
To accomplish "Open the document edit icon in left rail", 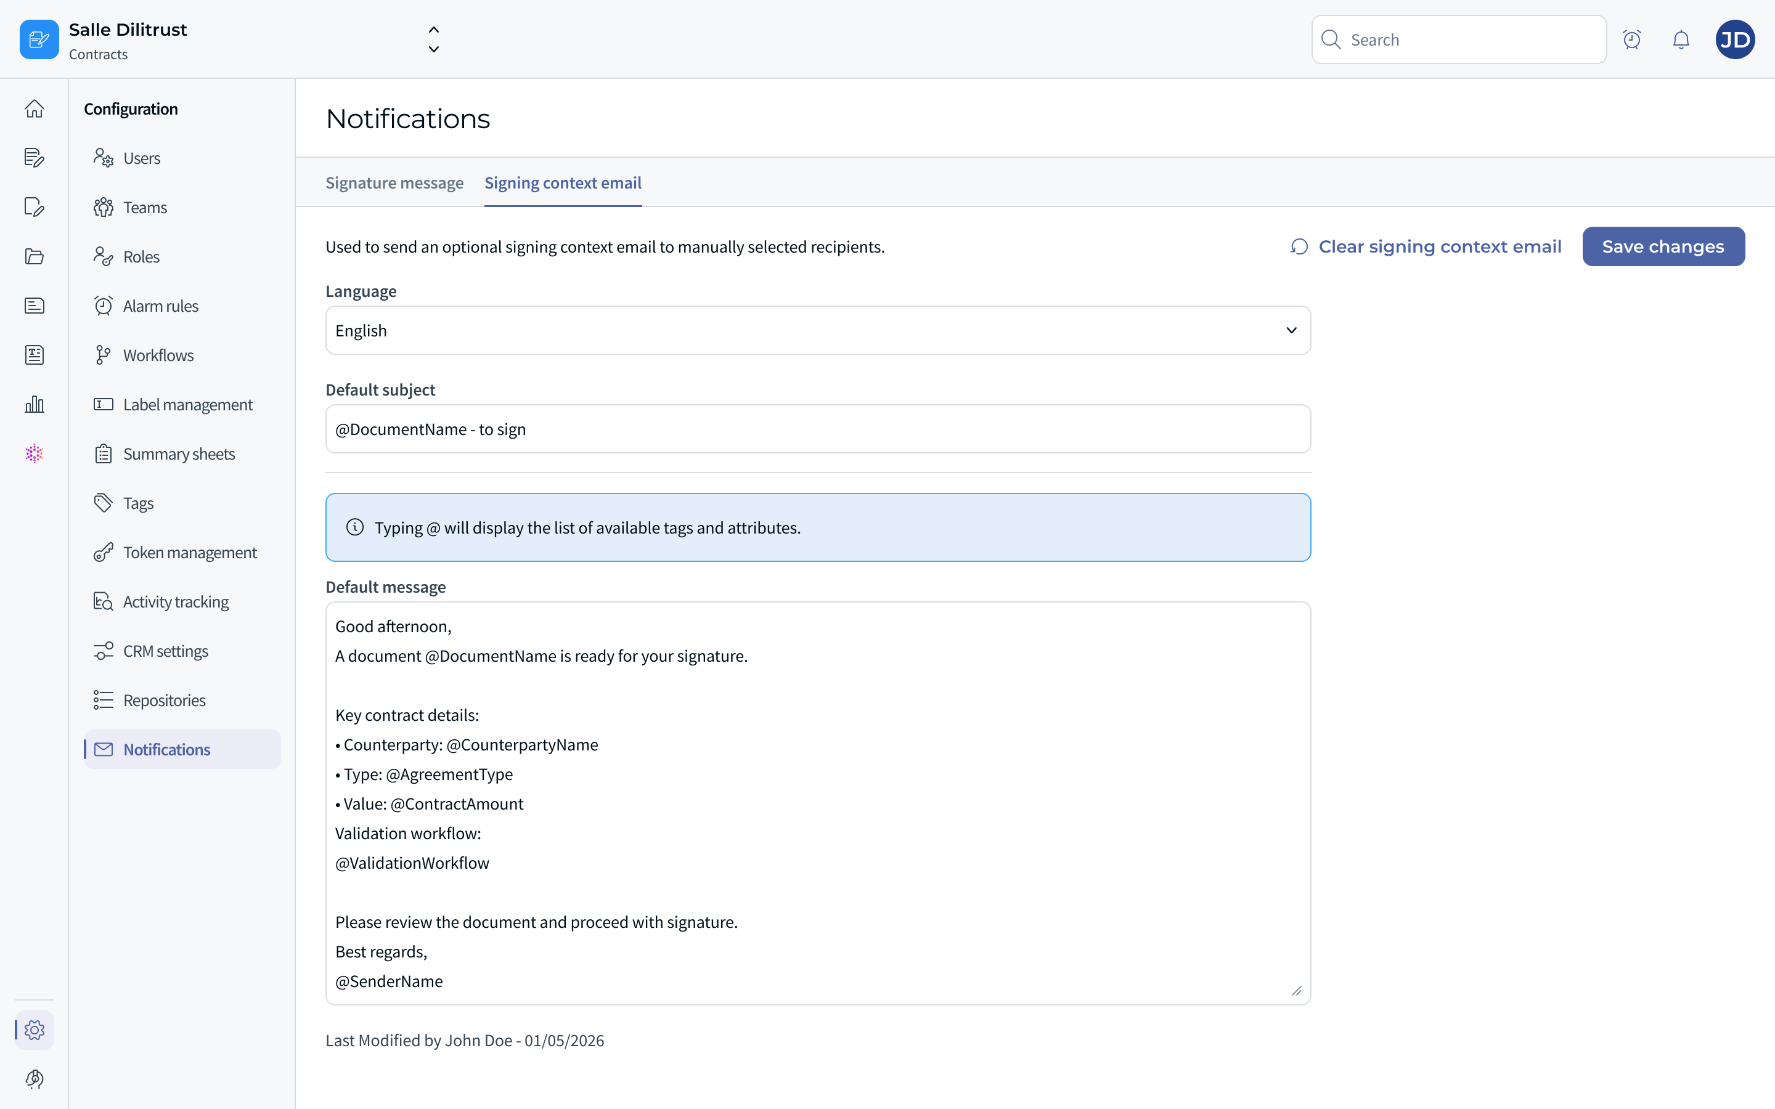I will pos(35,158).
